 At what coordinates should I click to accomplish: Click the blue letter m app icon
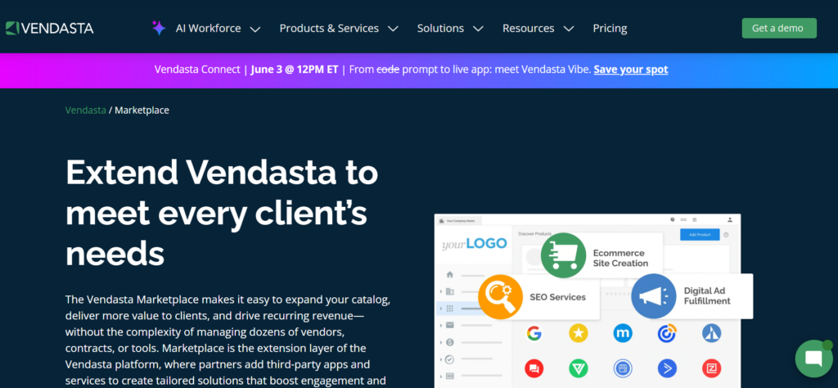click(x=623, y=333)
